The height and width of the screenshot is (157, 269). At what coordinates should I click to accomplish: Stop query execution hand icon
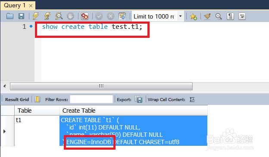(x=70, y=16)
